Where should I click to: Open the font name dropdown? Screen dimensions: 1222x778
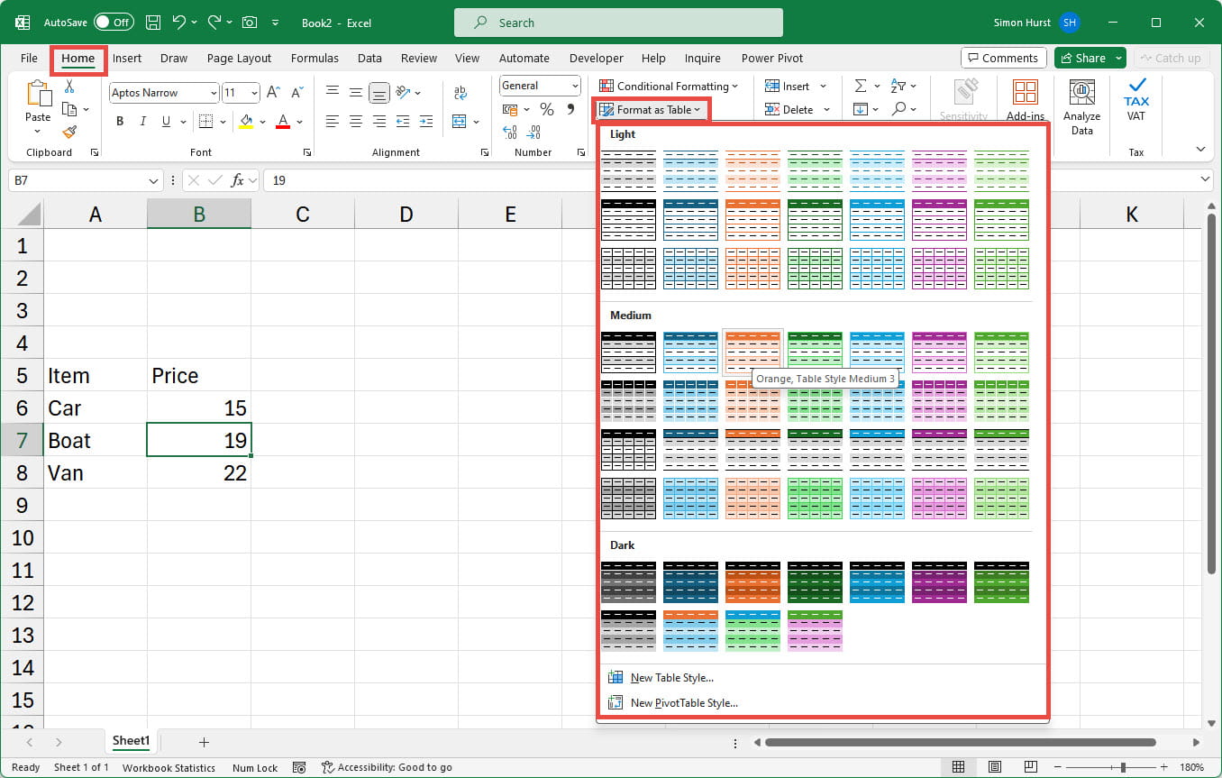pyautogui.click(x=214, y=93)
